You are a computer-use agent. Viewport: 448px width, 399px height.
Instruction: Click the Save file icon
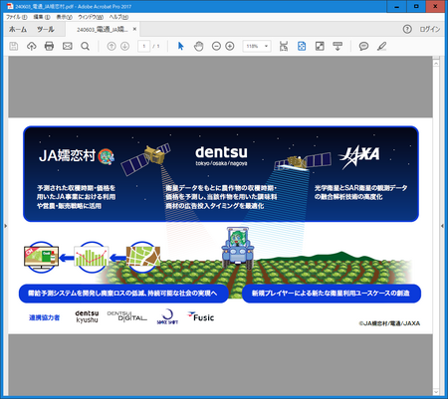(14, 46)
